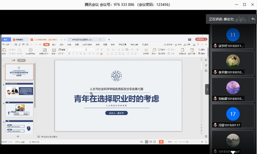Click the Bold formatting icon

point(69,53)
